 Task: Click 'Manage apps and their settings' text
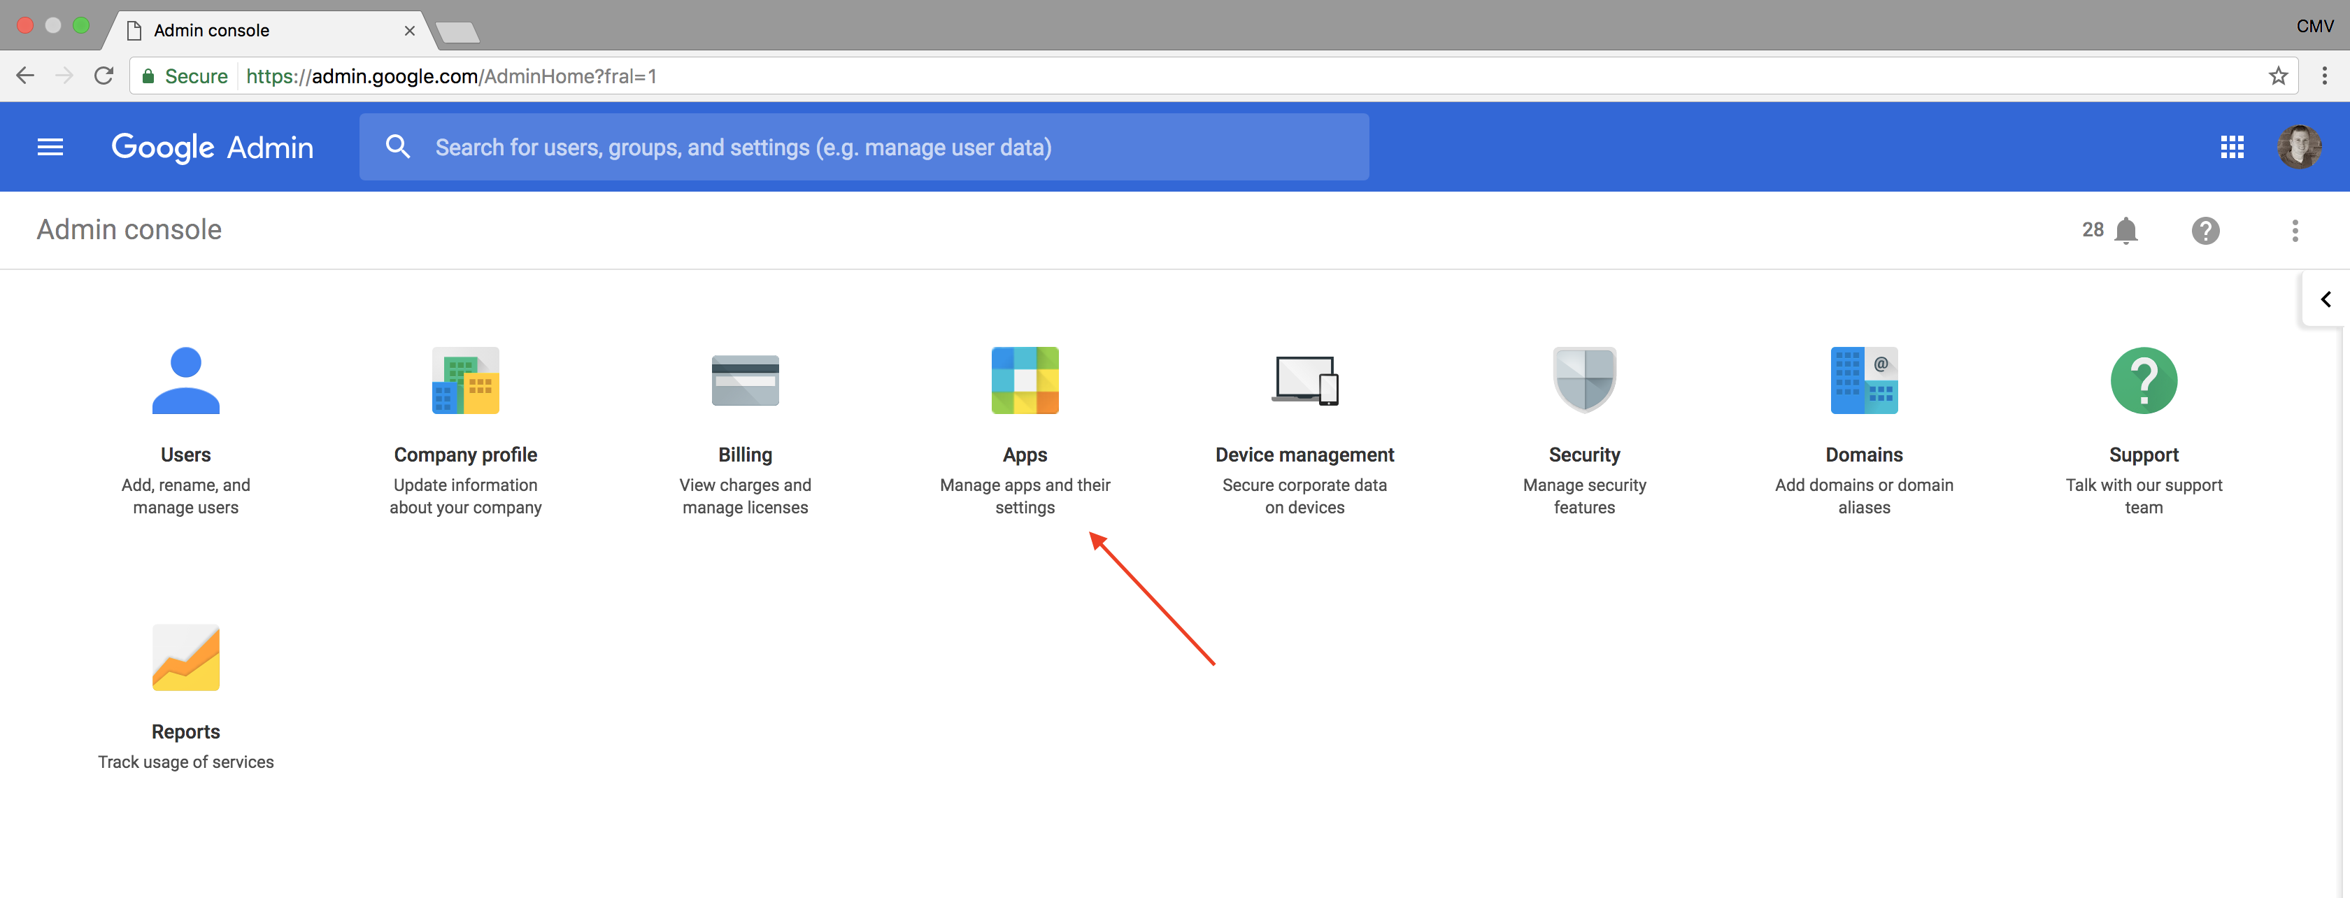1025,497
